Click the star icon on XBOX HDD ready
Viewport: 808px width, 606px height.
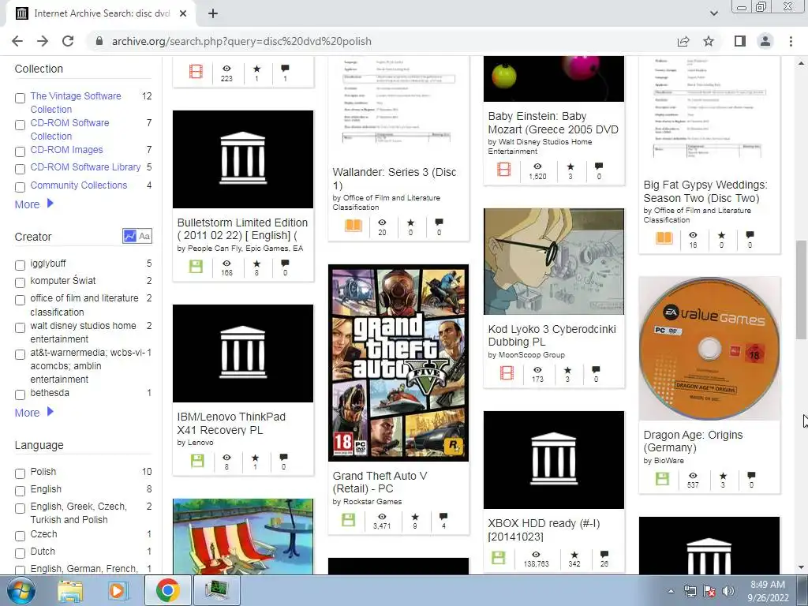574,555
